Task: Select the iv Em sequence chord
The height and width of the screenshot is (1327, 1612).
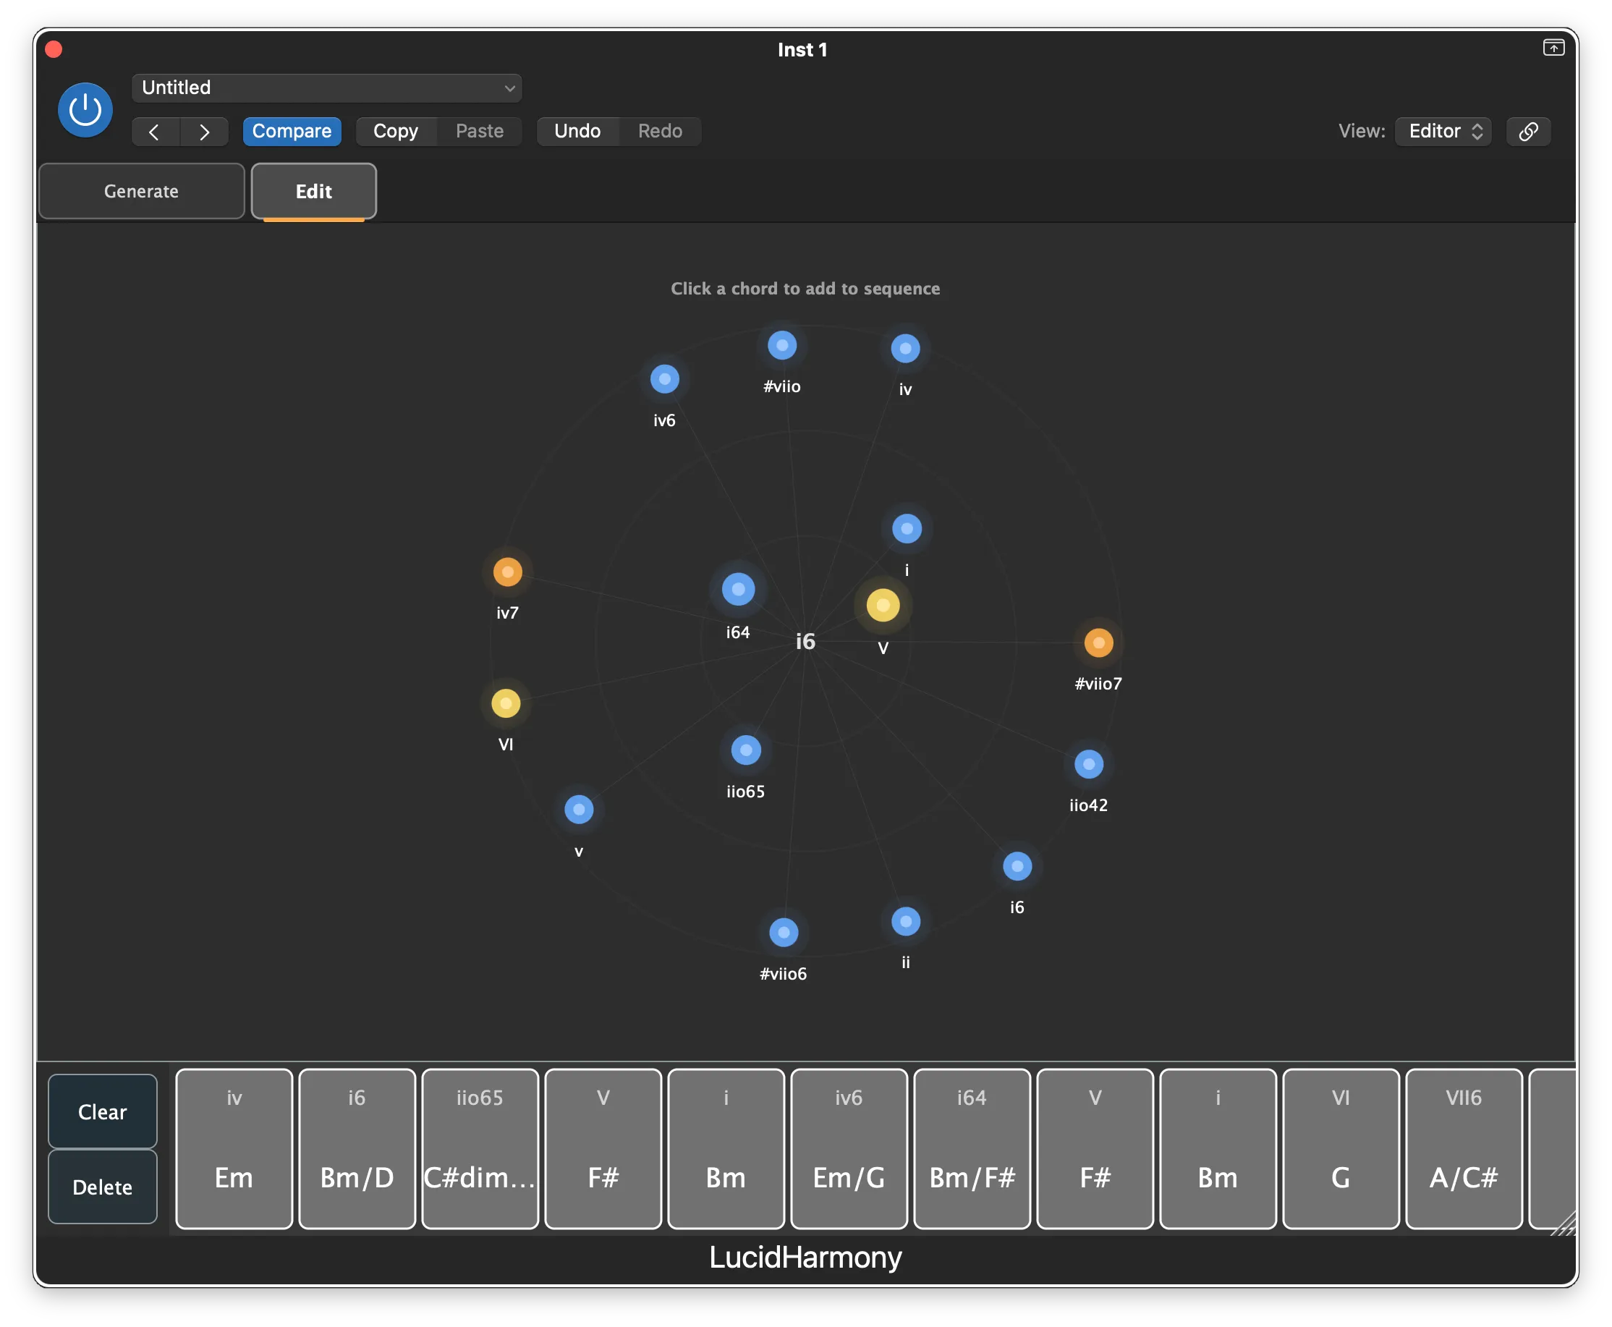Action: point(234,1149)
